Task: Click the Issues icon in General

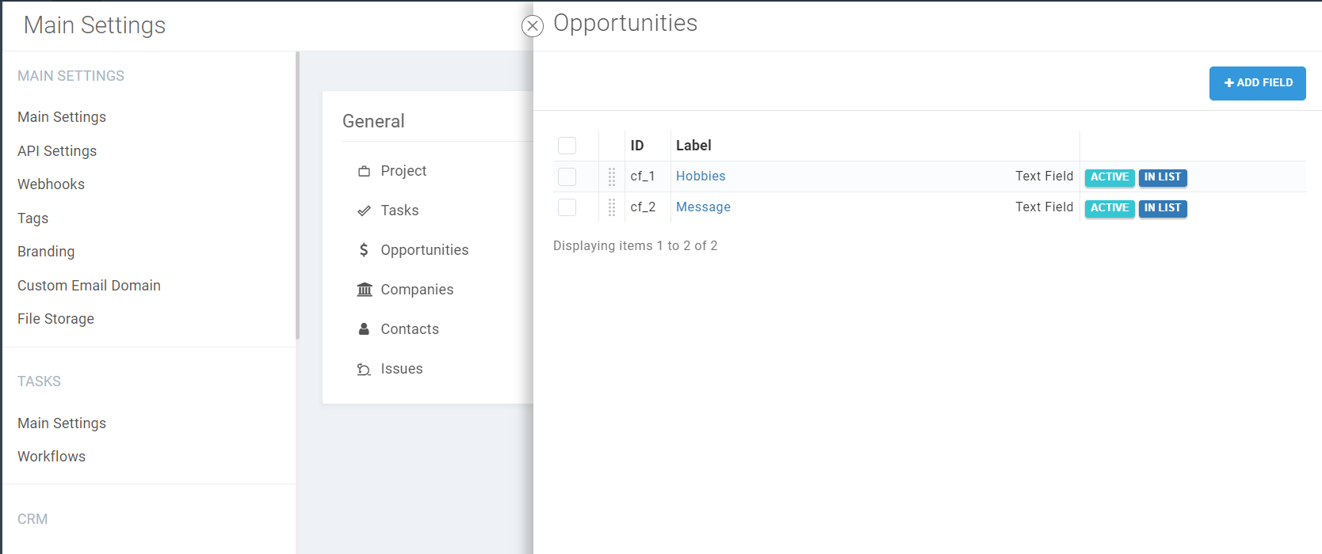Action: 364,369
